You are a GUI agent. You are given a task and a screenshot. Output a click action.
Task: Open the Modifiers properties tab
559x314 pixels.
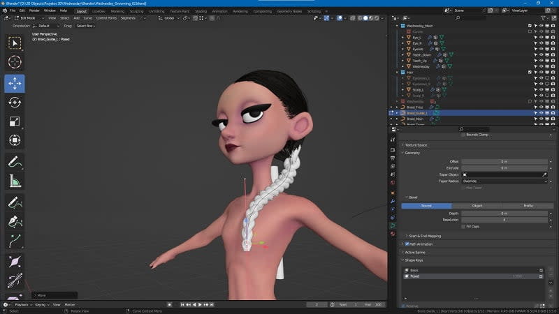click(x=393, y=201)
